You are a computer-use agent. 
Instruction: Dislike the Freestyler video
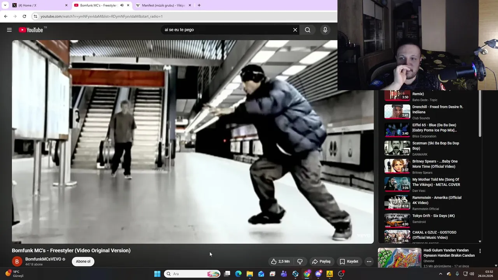300,261
